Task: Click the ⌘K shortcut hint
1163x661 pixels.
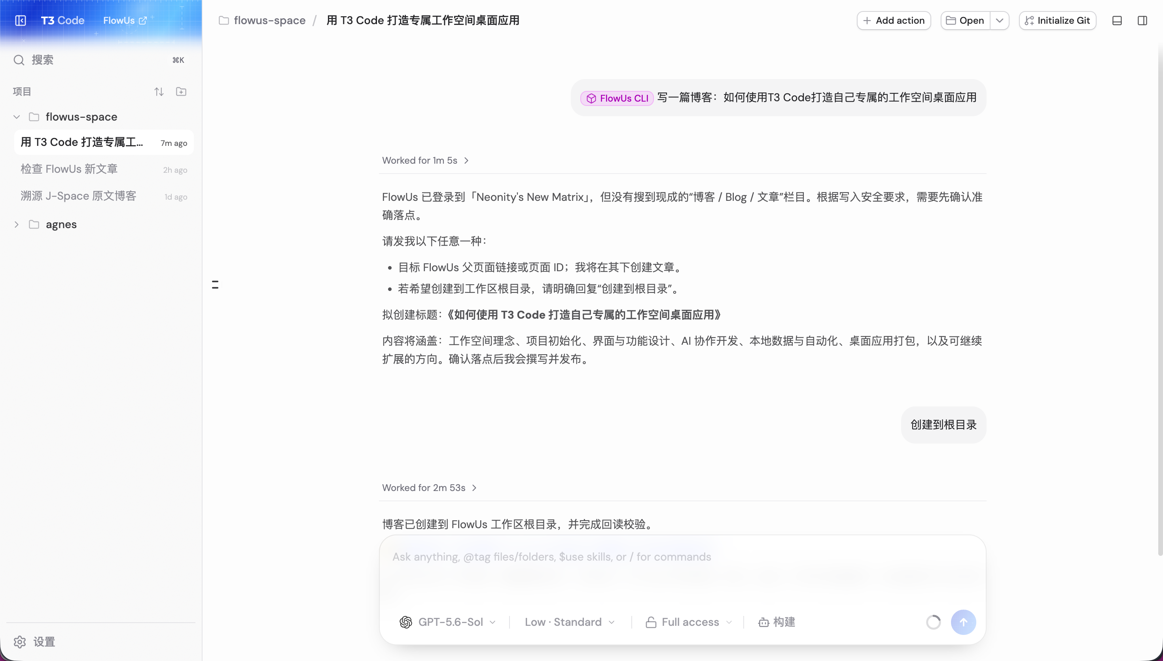Action: [x=178, y=60]
